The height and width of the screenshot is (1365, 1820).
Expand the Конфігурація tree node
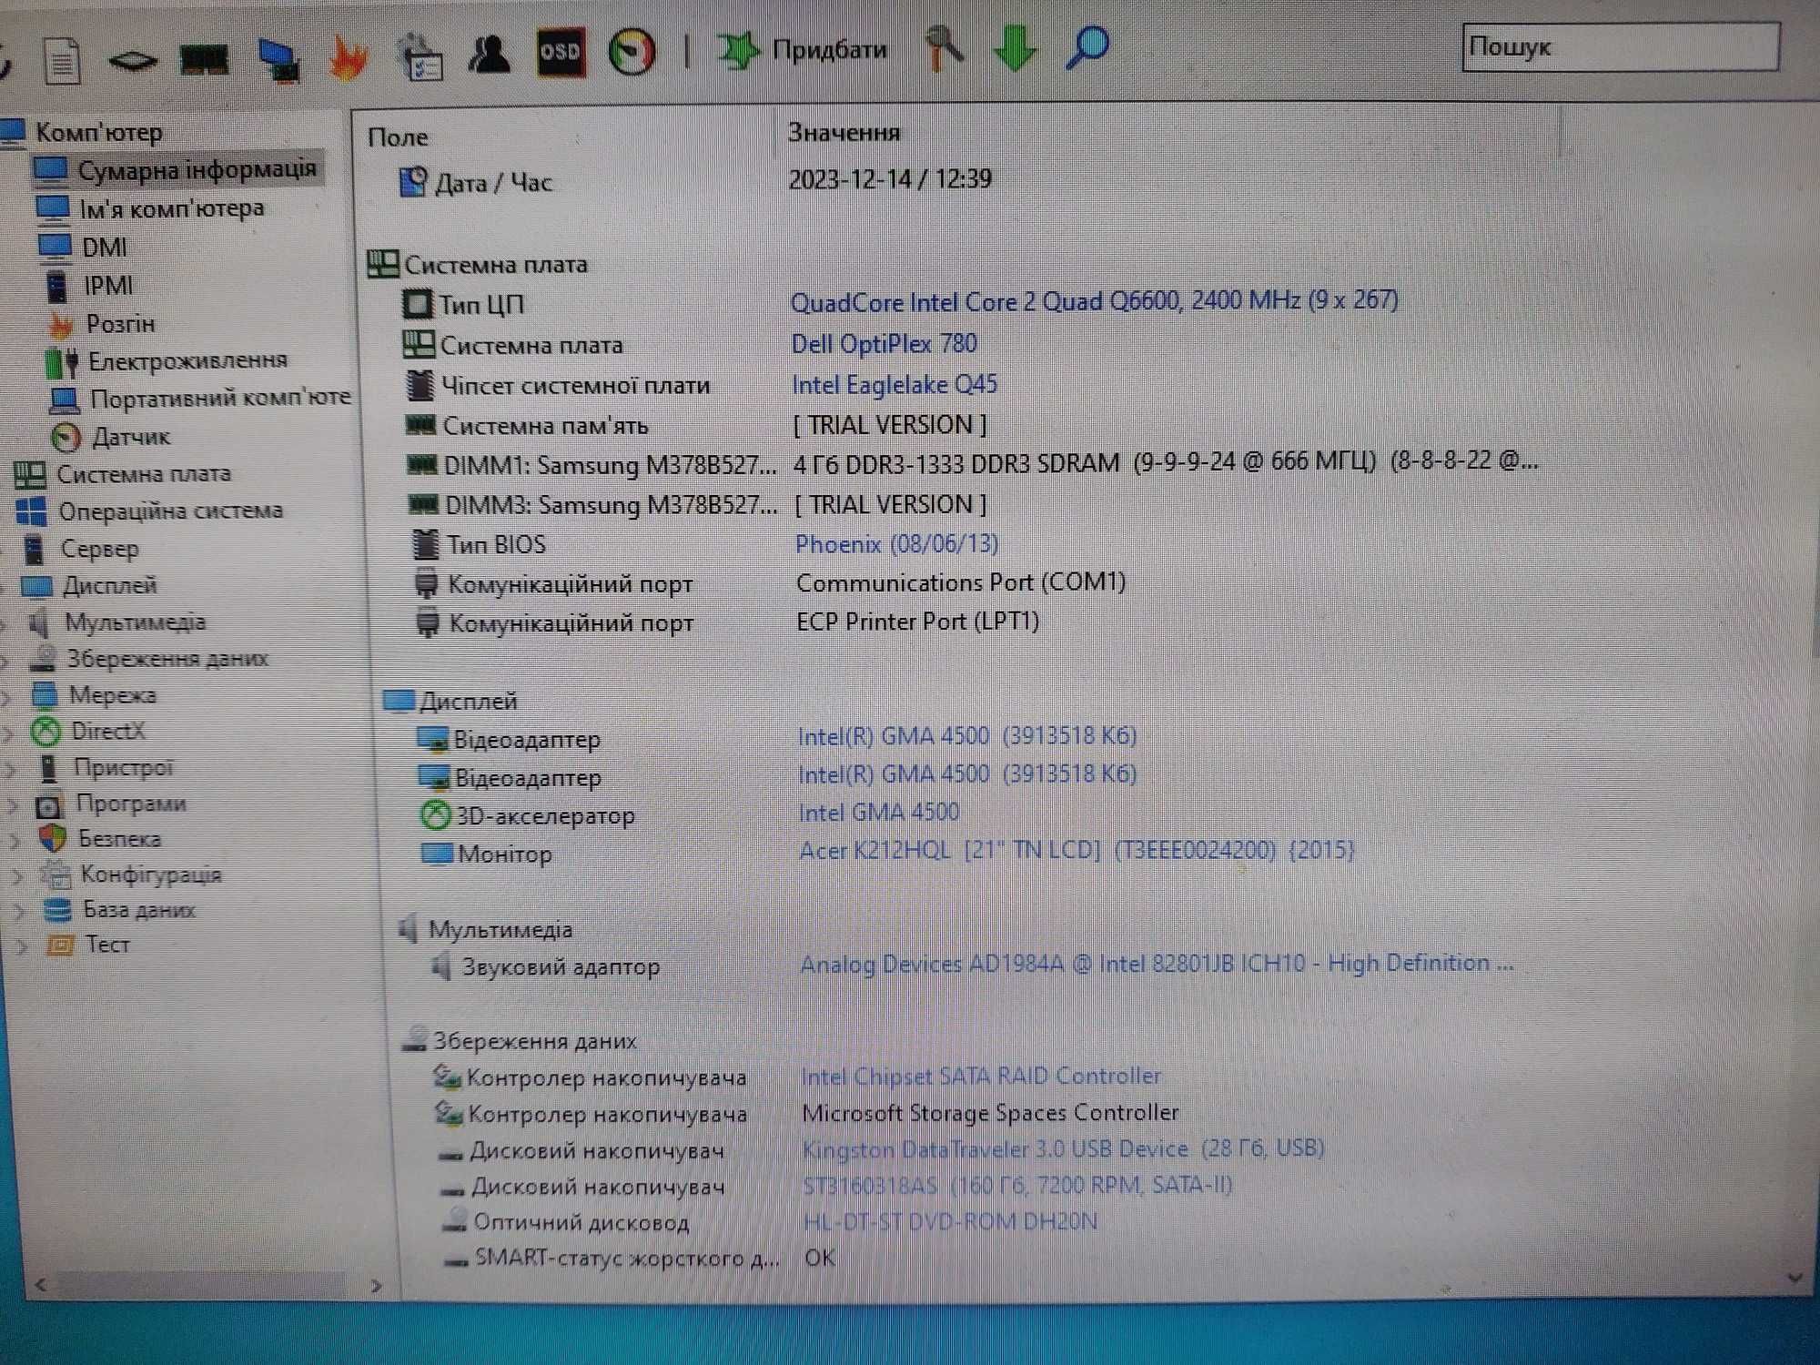point(15,876)
